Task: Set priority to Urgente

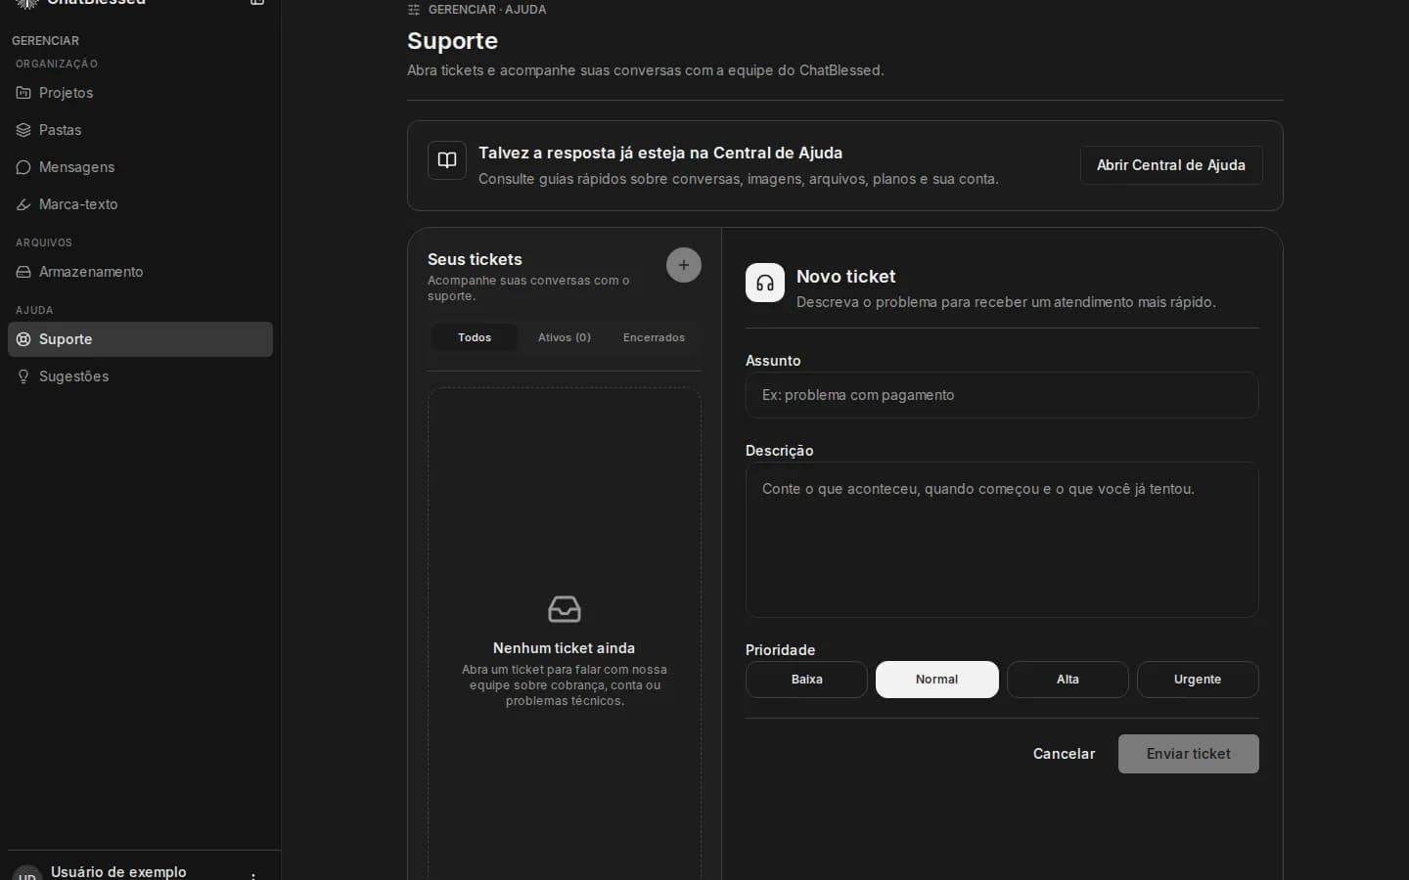Action: click(x=1198, y=680)
